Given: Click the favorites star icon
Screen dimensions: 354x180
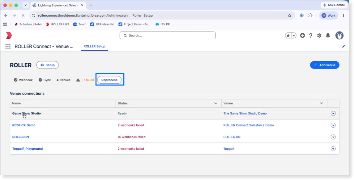Looking at the screenshot, I should click(288, 36).
